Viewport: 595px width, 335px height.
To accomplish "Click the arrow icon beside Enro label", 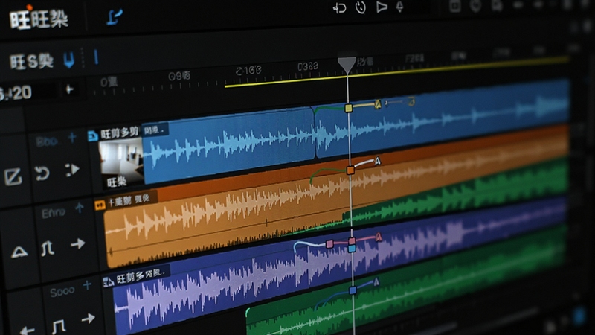I will (80, 208).
